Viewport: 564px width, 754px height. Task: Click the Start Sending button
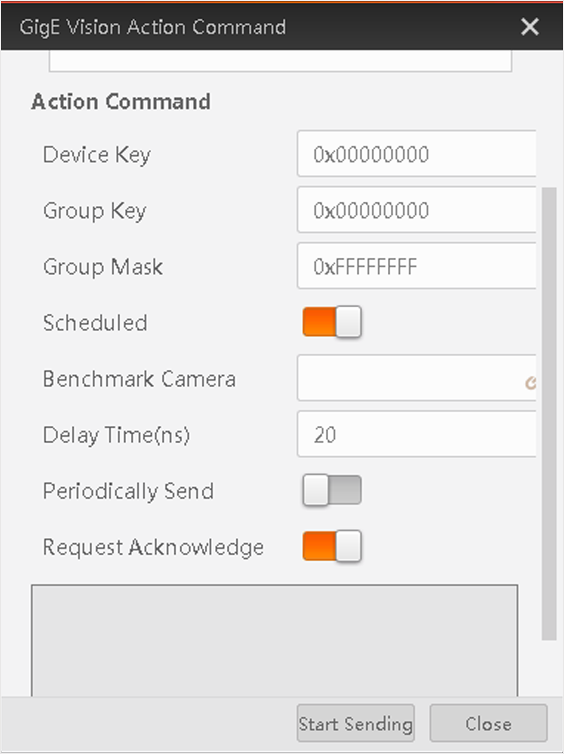pos(356,723)
